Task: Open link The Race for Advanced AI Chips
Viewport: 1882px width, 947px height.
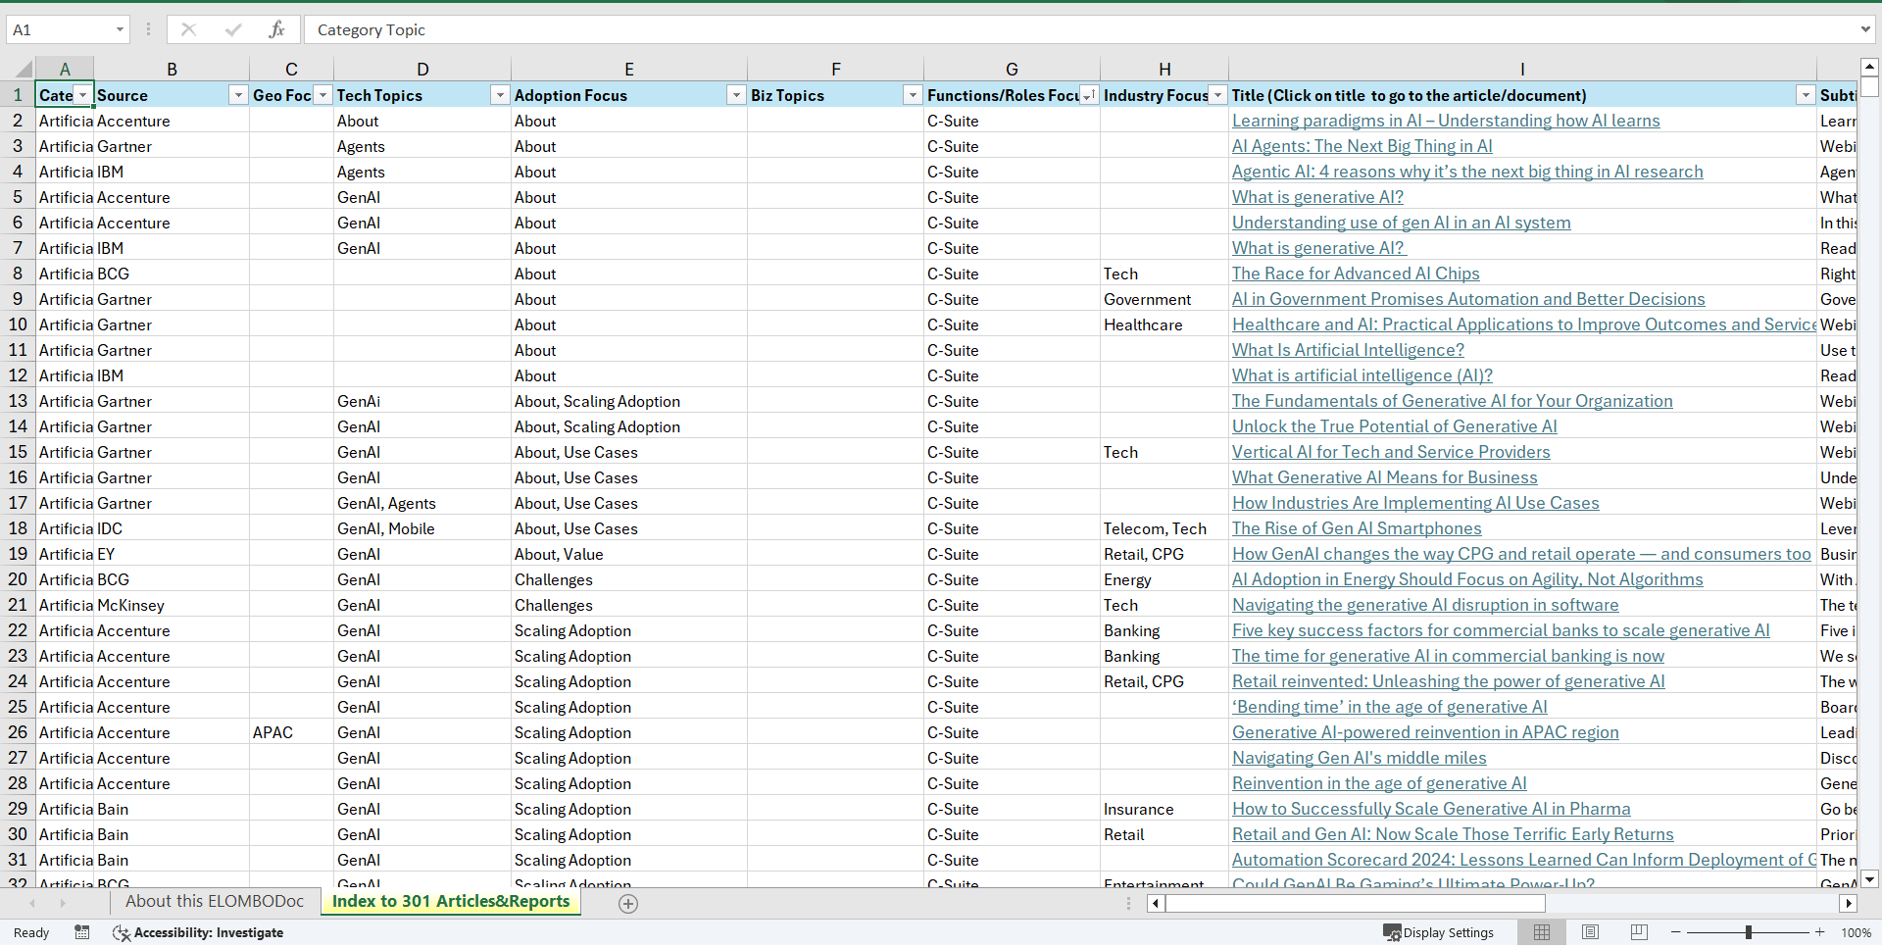Action: click(x=1356, y=274)
